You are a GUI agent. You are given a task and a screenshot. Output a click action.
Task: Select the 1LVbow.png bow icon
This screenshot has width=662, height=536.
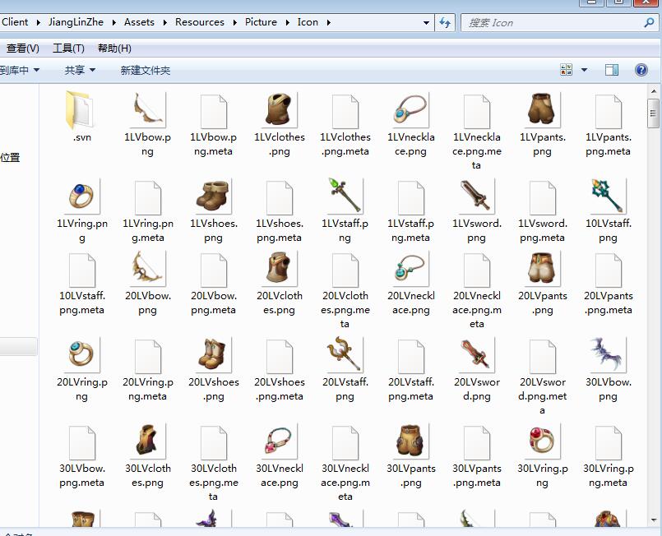click(x=147, y=111)
